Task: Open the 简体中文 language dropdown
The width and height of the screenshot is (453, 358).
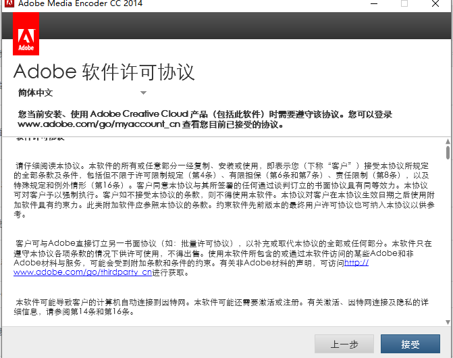Action: [82, 93]
